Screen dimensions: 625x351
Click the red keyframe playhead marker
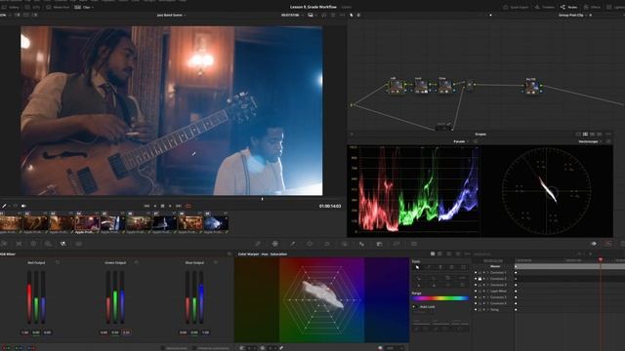[601, 259]
